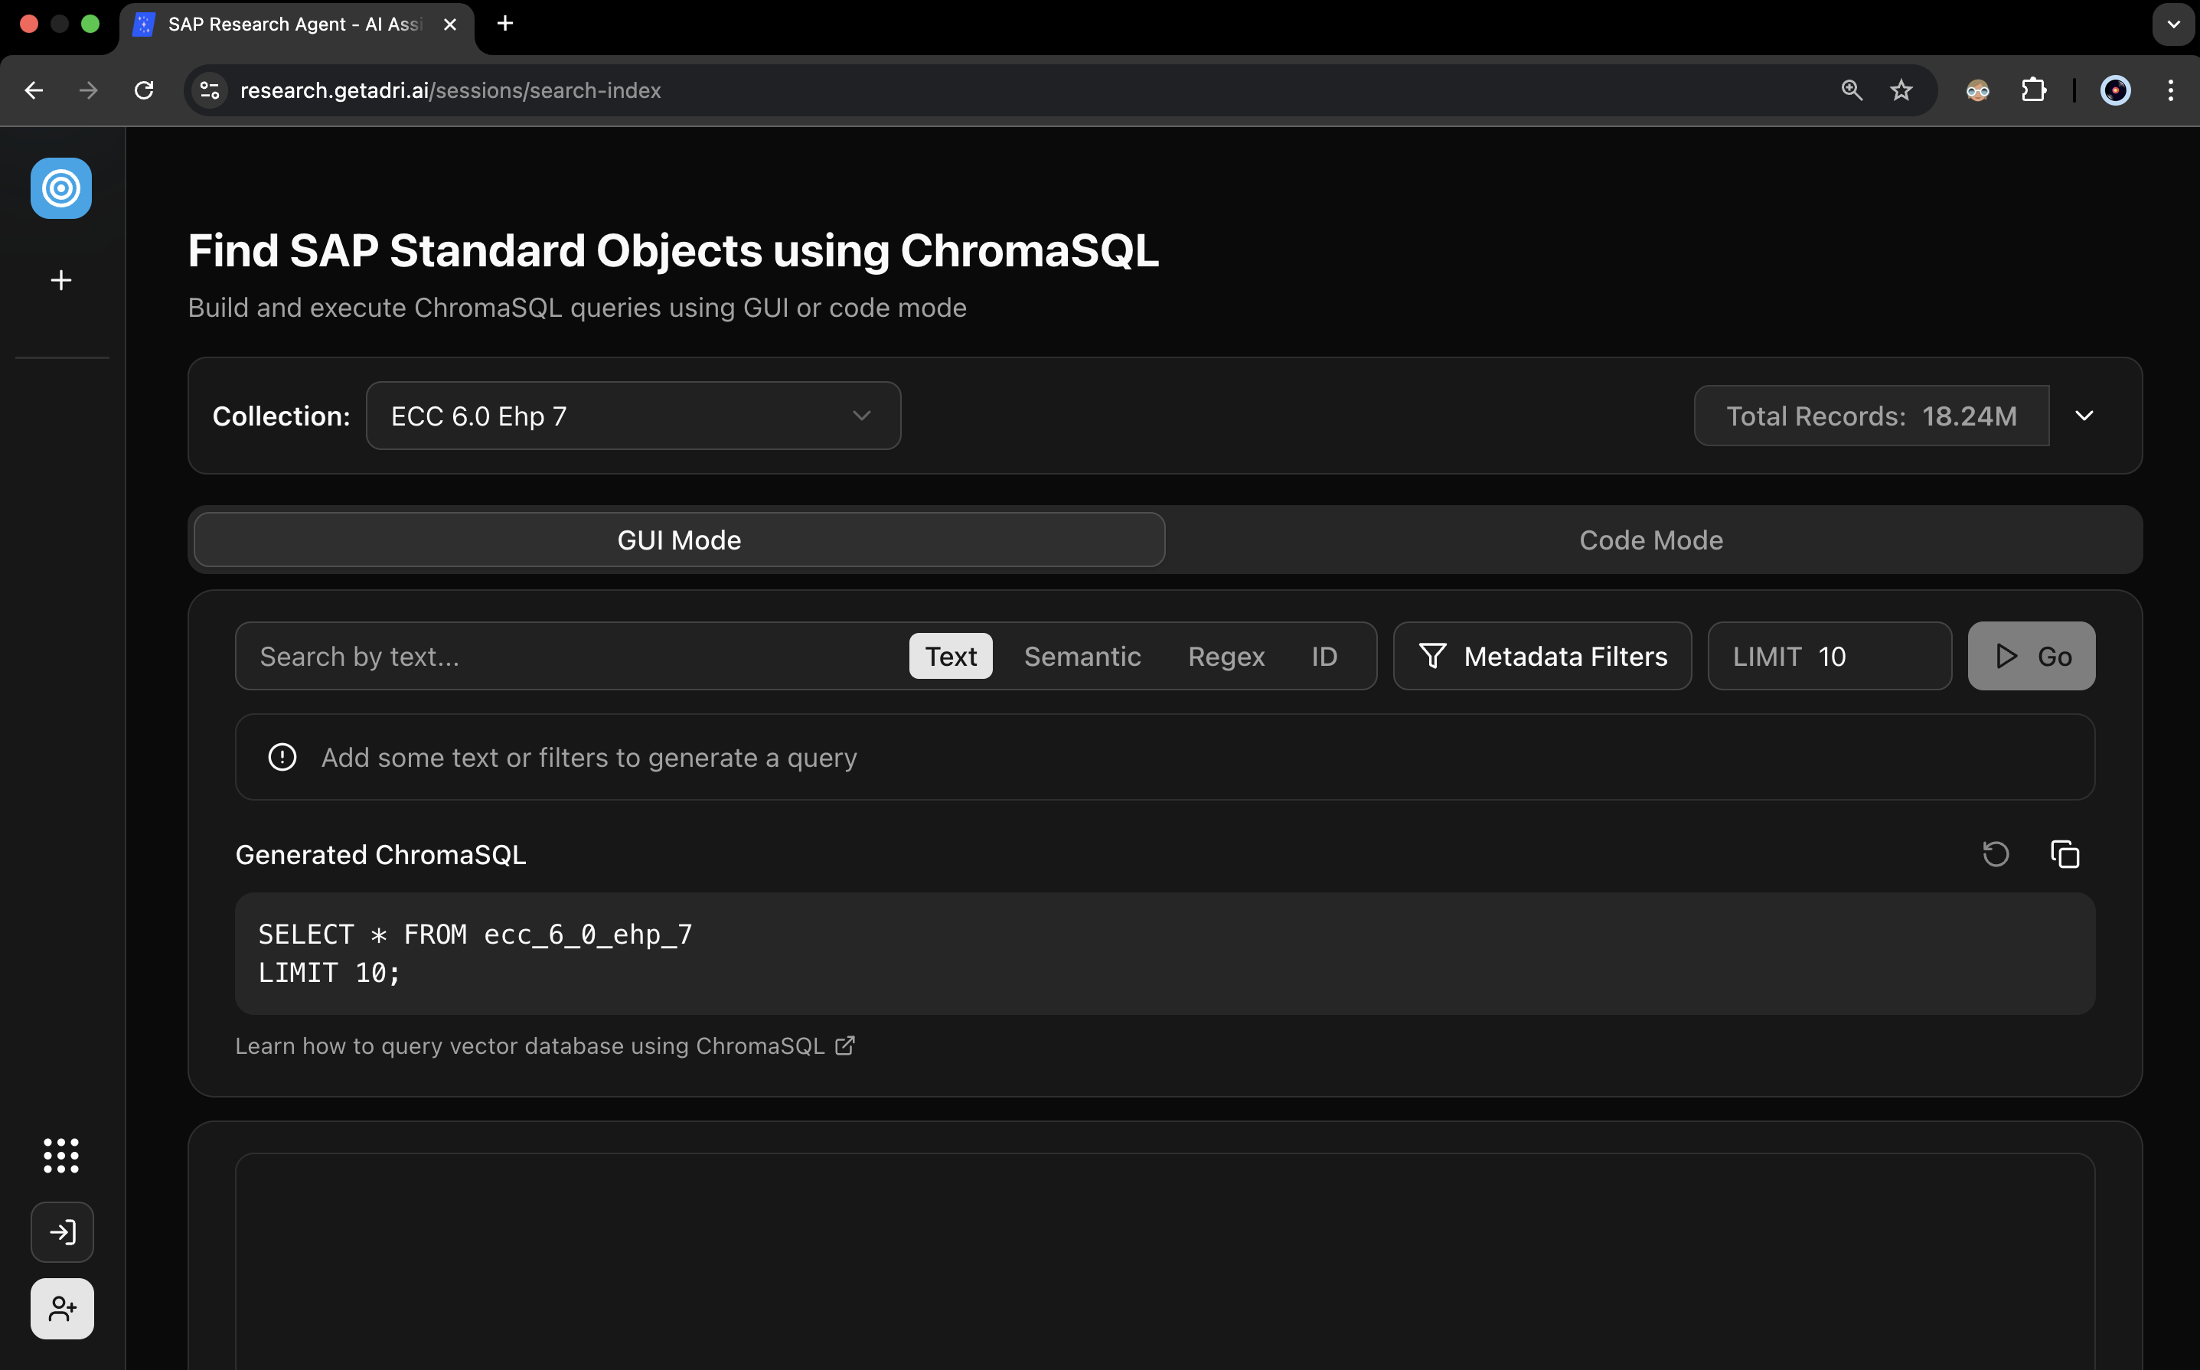The image size is (2200, 1370).
Task: Copy the Generated ChromaSQL with the copy icon
Action: tap(2065, 853)
